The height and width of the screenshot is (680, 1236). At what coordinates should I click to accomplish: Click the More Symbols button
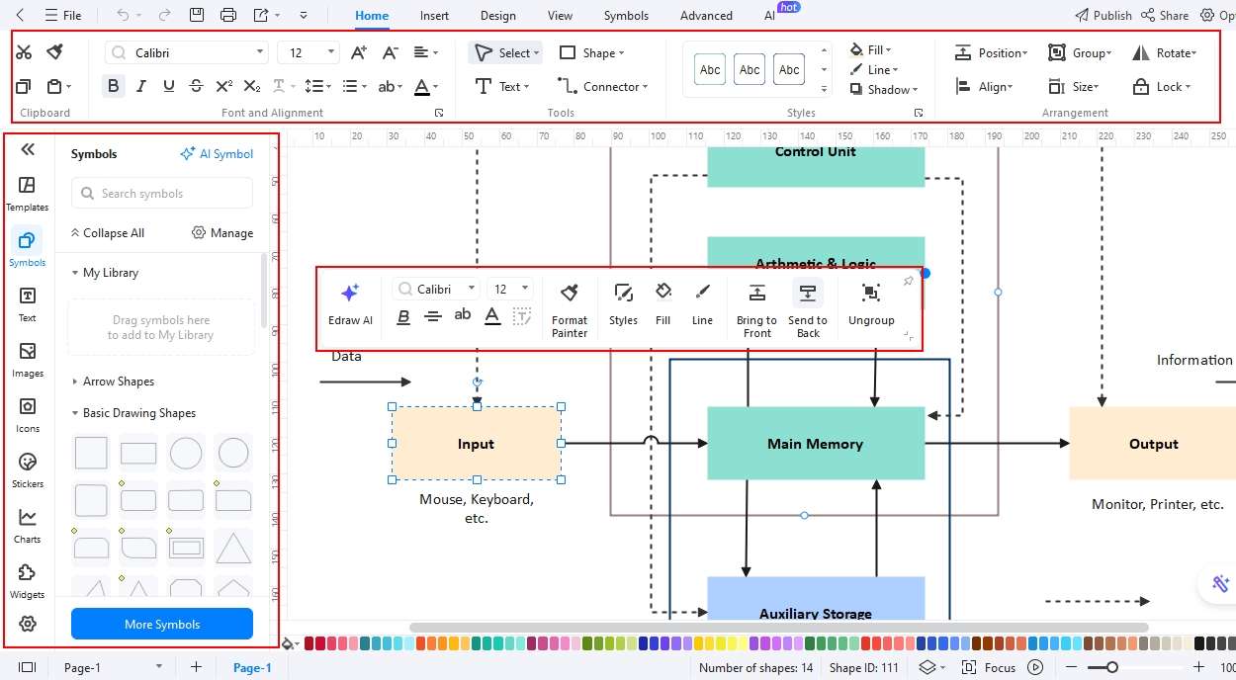coord(162,624)
